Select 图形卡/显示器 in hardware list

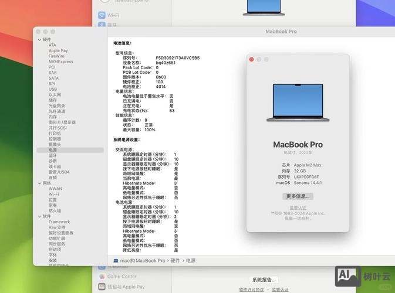62,122
